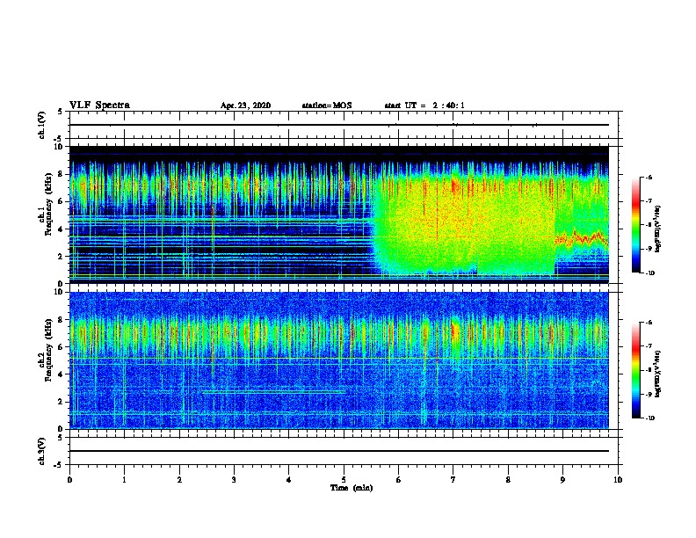Screen dimensions: 696x538
Task: Click the "8" kHz tick label of ch.2 axis
Action: (x=62, y=320)
